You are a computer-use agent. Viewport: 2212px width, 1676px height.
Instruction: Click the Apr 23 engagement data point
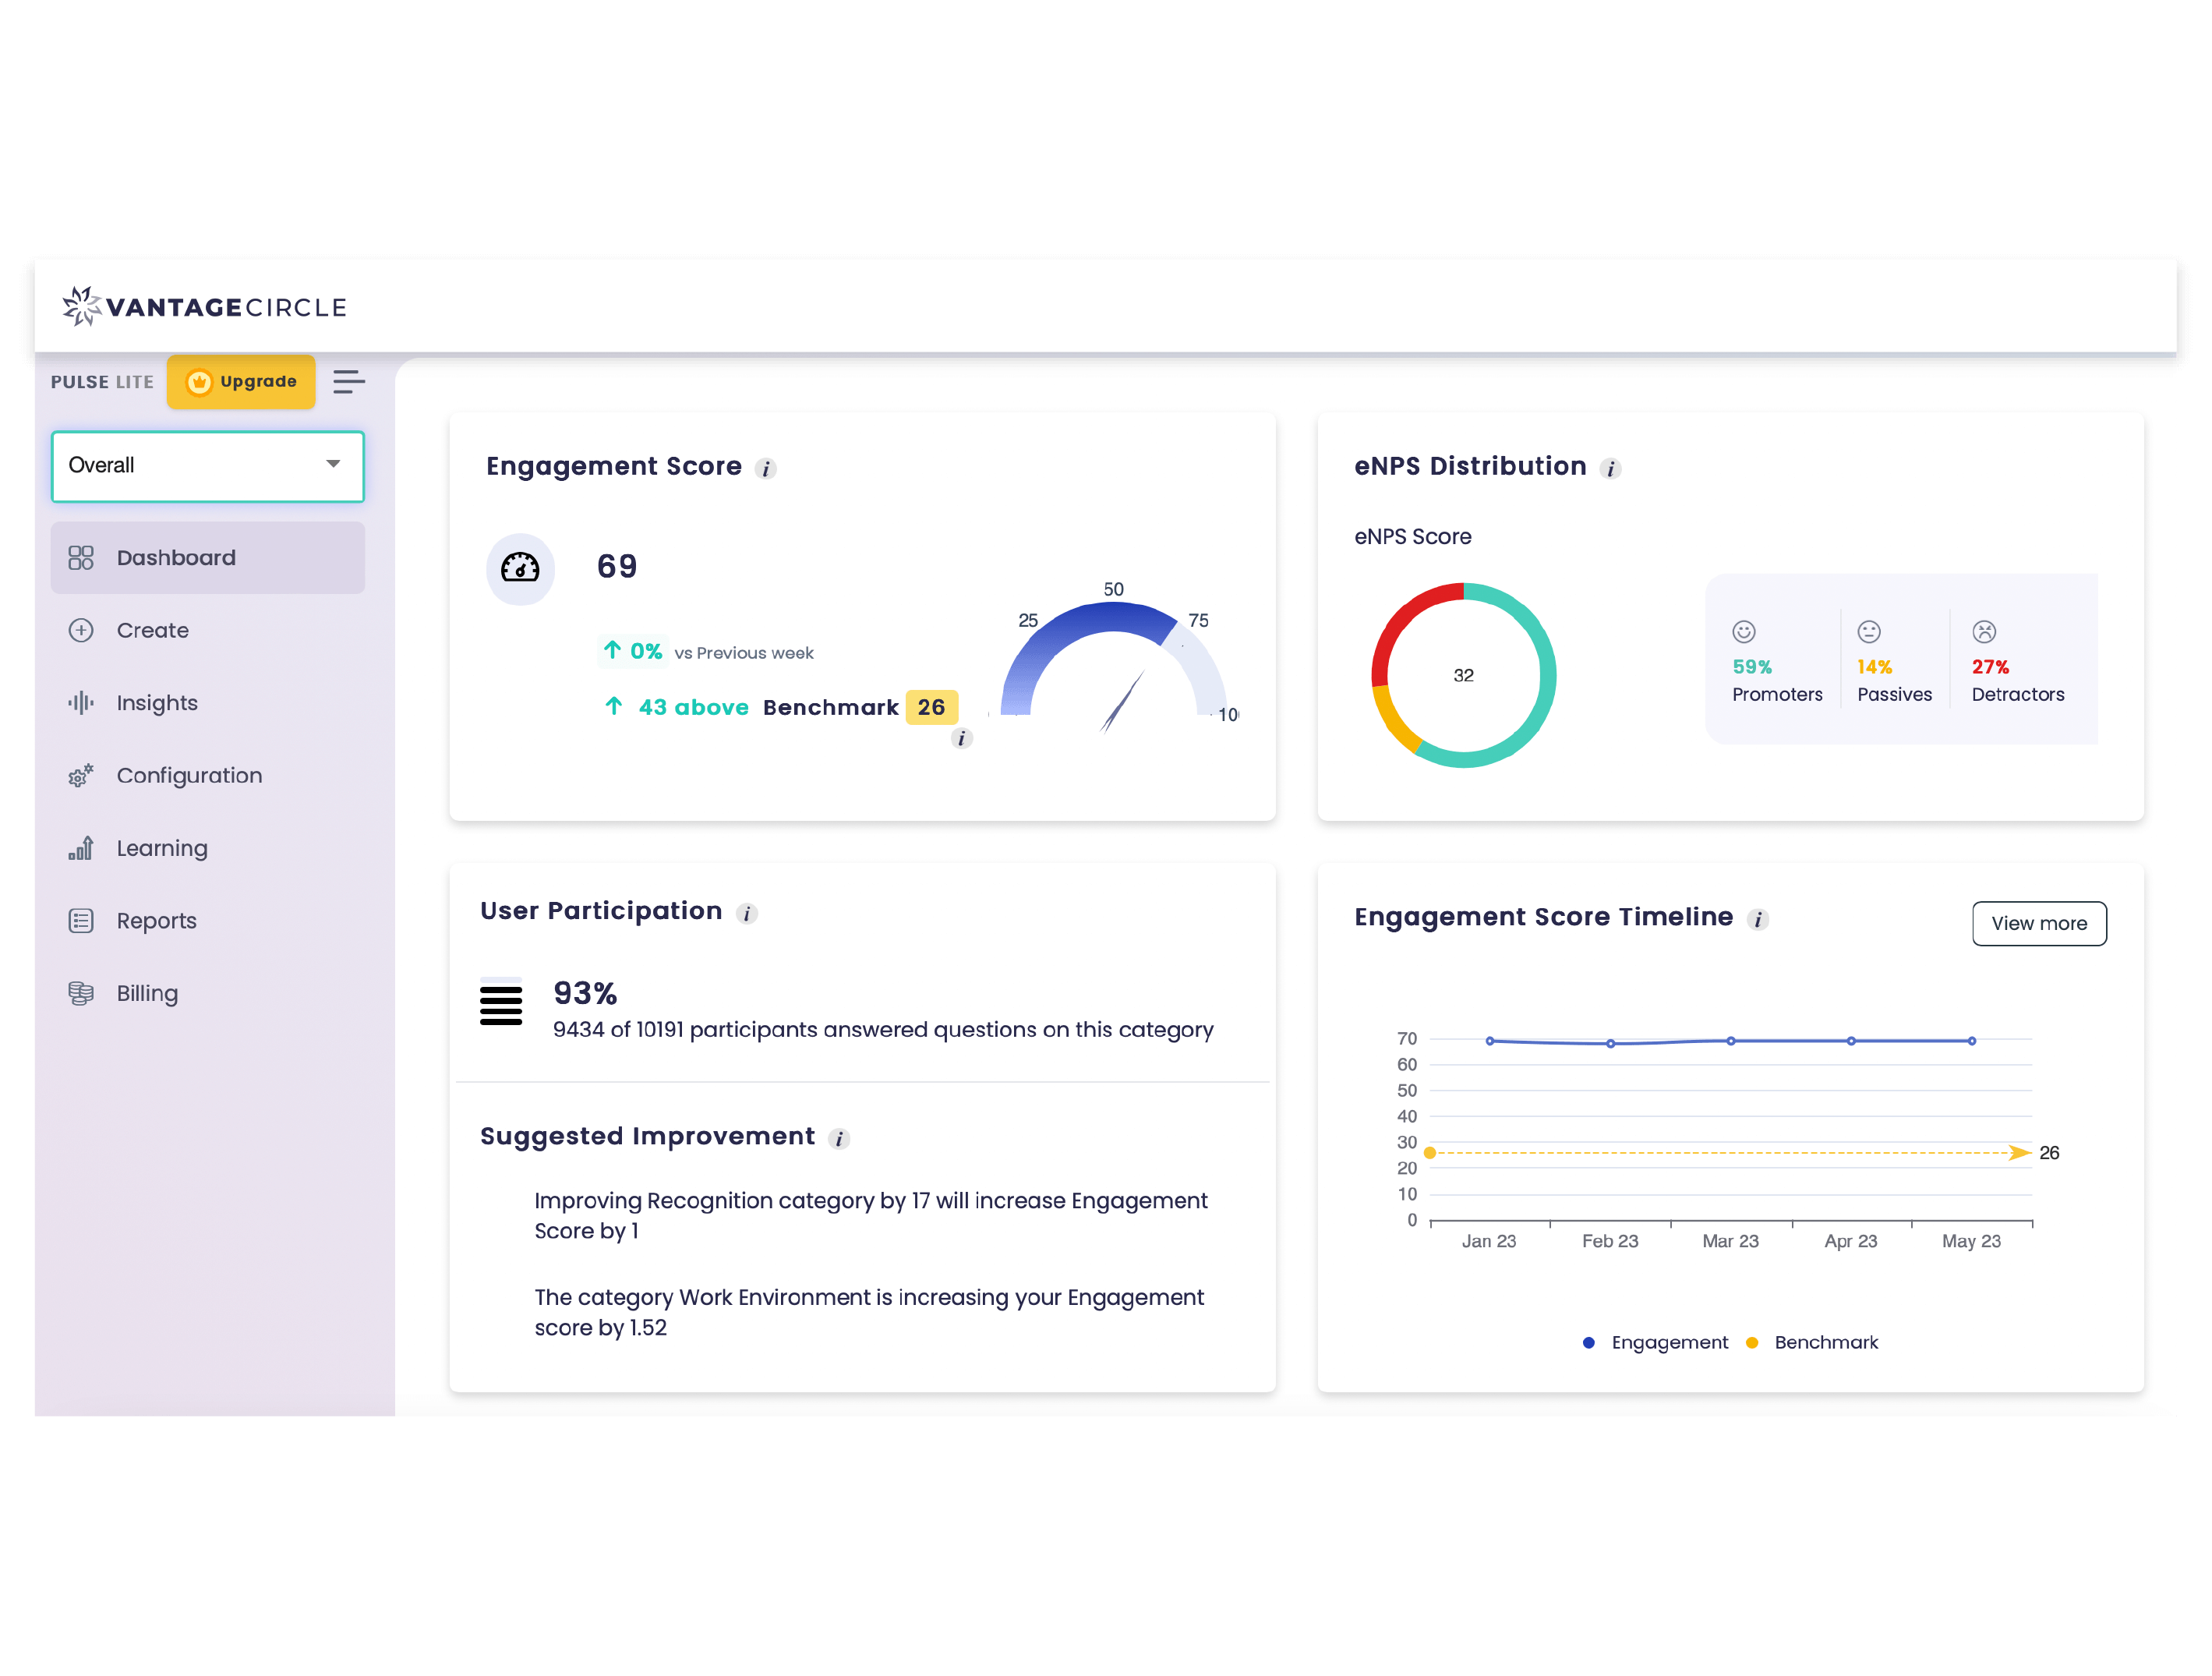(x=1851, y=1041)
